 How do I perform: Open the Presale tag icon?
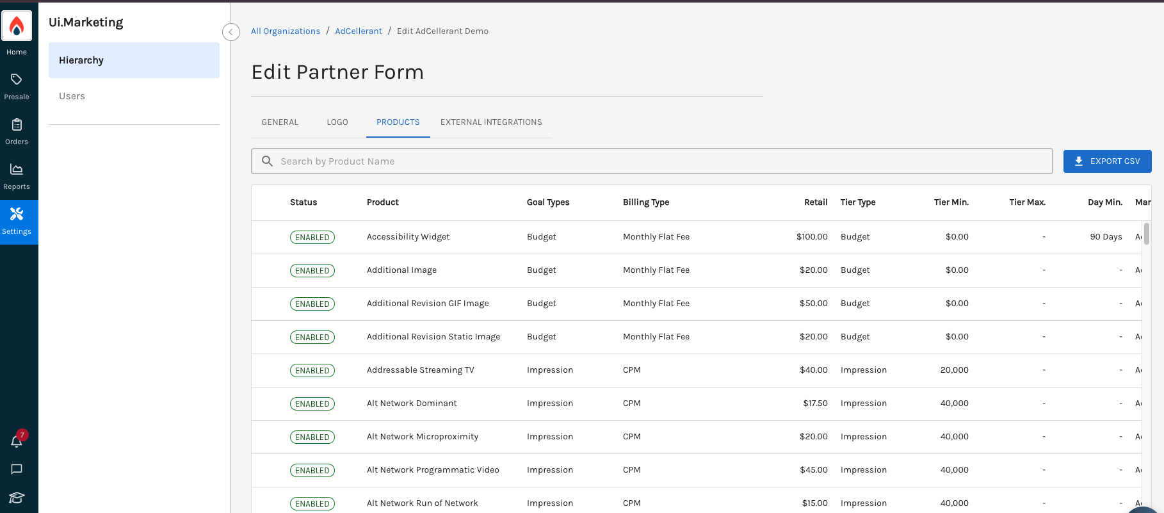17,79
